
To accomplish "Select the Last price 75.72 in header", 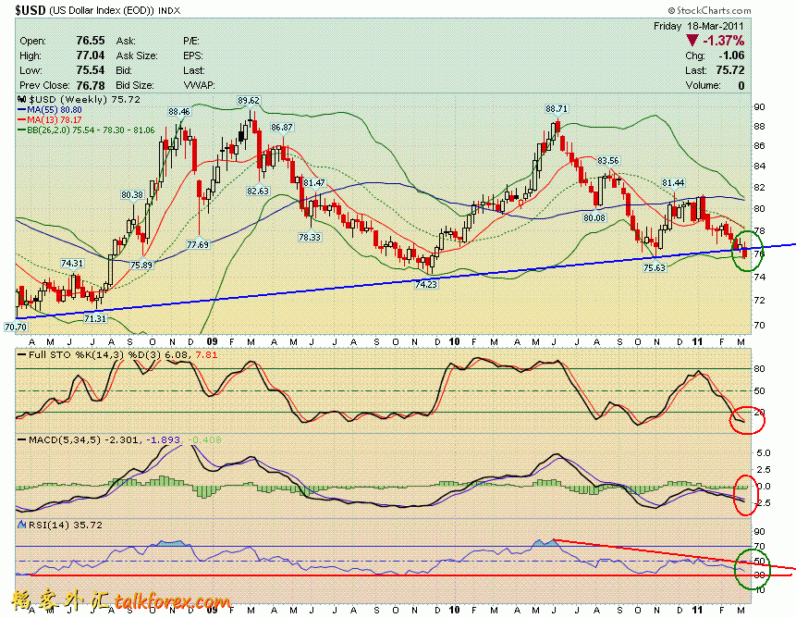I will (730, 70).
